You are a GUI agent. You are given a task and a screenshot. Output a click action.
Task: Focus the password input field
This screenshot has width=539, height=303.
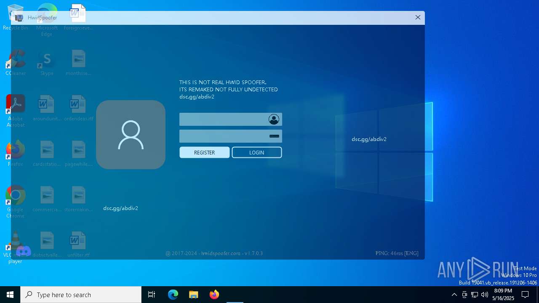click(x=231, y=136)
